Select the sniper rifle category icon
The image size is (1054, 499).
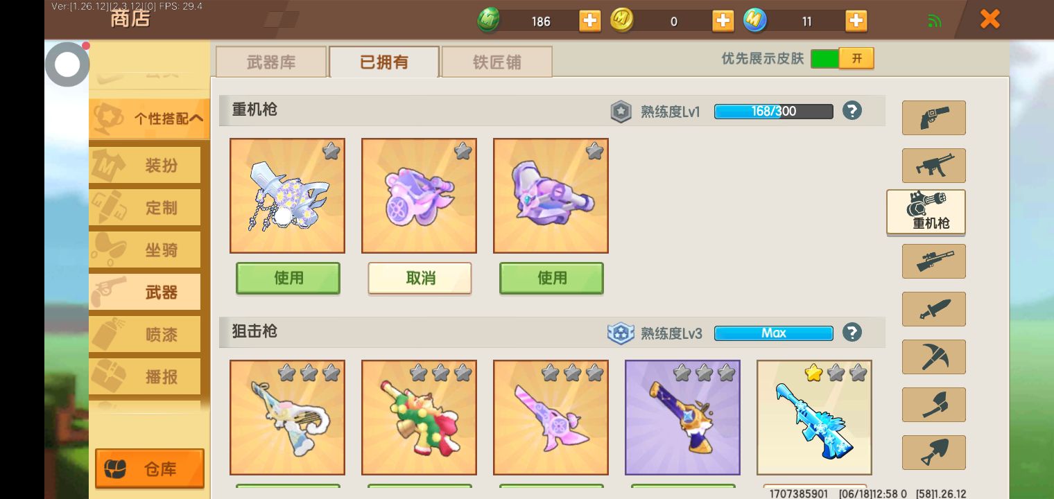(x=933, y=261)
